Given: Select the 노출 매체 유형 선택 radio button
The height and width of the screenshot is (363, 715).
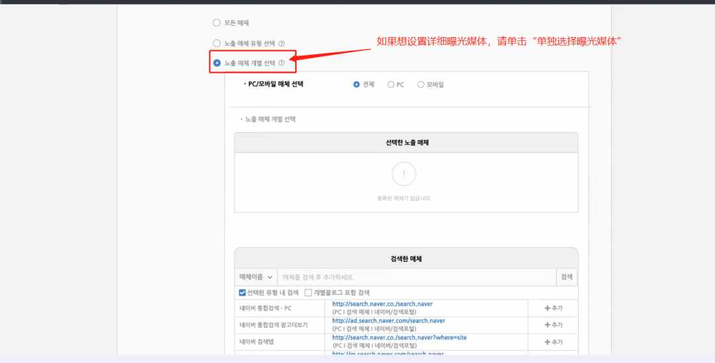Looking at the screenshot, I should (x=216, y=43).
